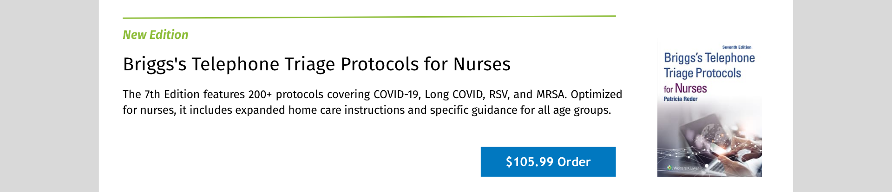892x192 pixels.
Task: Click author name Patricia Reder on cover
Action: click(680, 99)
